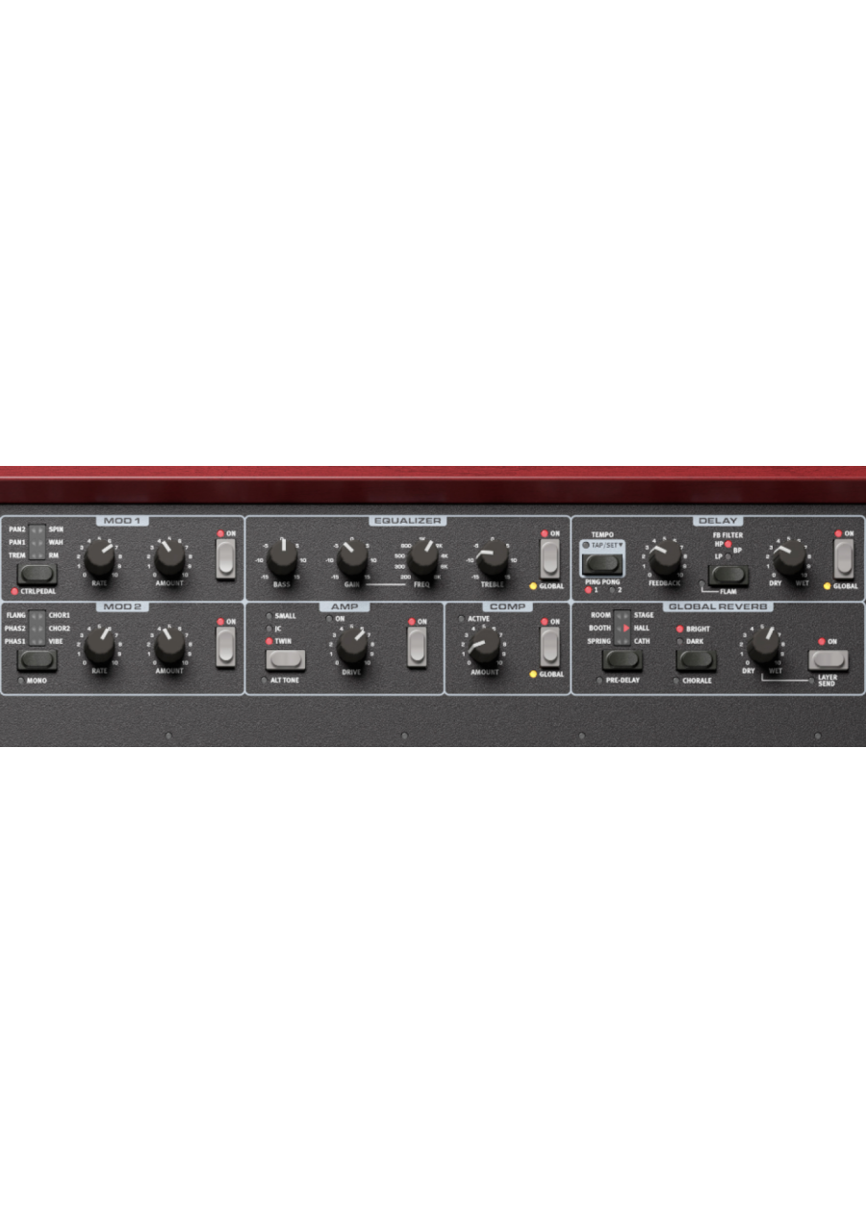866x1213 pixels.
Task: Click the Mod 2 effect LED grid
Action: tap(38, 628)
